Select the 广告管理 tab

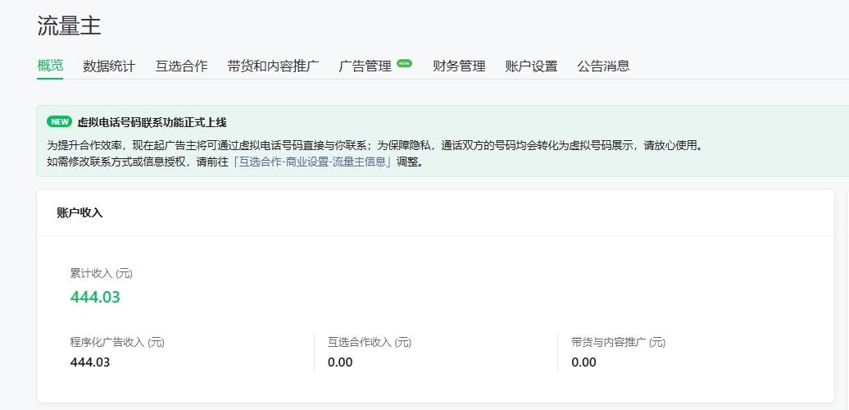click(x=365, y=66)
